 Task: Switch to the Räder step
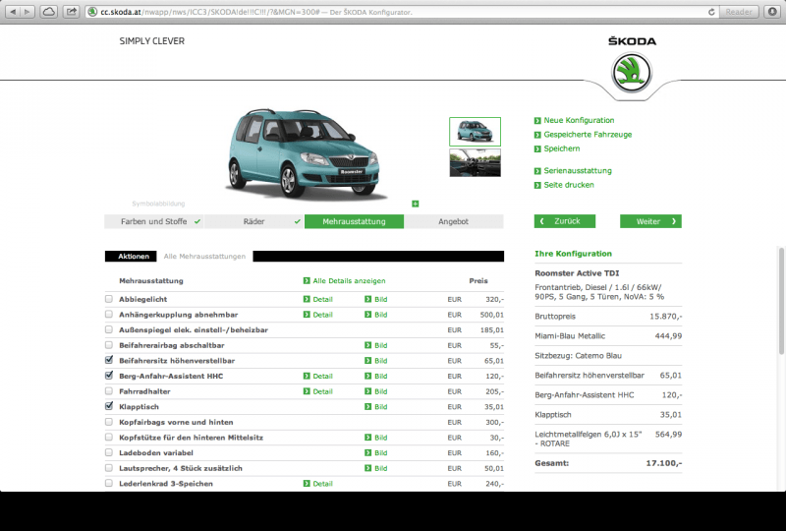[253, 221]
